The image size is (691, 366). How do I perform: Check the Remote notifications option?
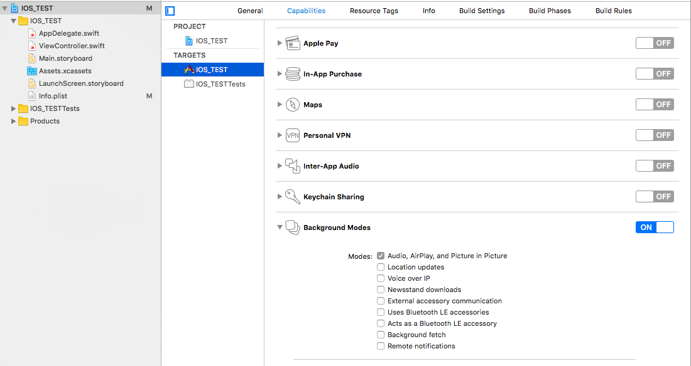click(x=381, y=346)
